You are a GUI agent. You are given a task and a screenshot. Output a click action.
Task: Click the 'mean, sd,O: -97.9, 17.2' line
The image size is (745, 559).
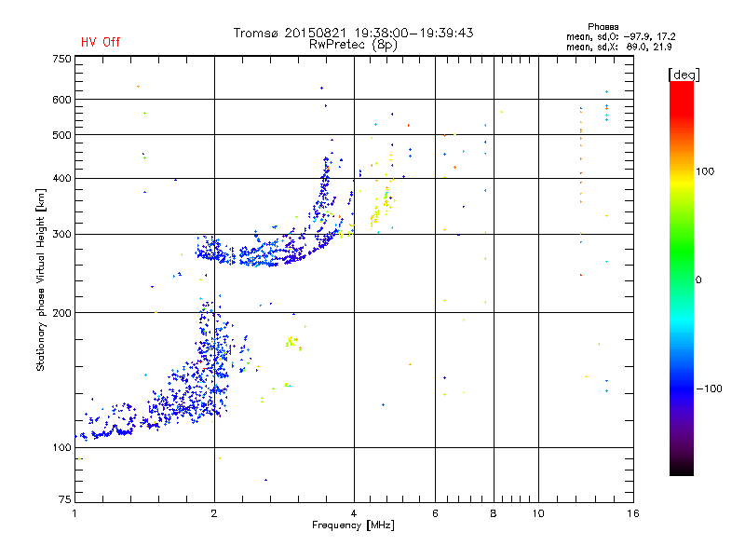point(620,36)
